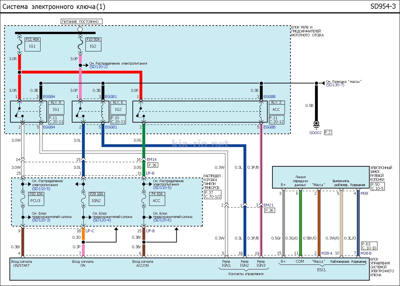Click the I/P-C connector label
Image resolution: width=400 pixels, height=286 pixels.
[90, 231]
